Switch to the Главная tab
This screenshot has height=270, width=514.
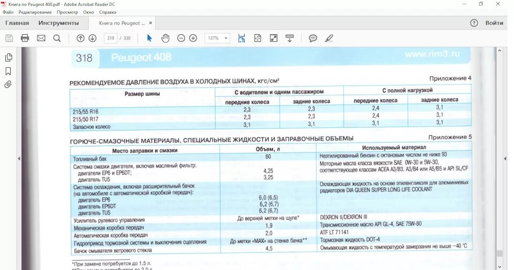(x=17, y=23)
